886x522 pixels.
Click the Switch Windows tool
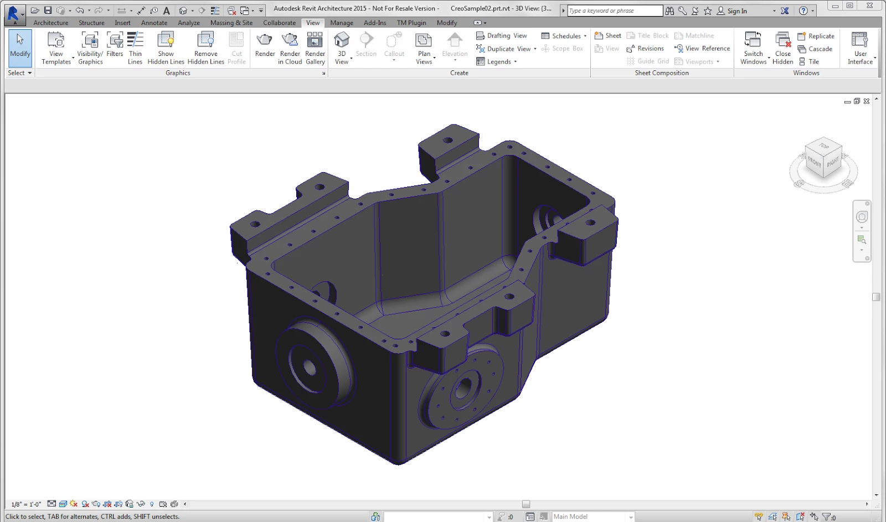coord(753,48)
